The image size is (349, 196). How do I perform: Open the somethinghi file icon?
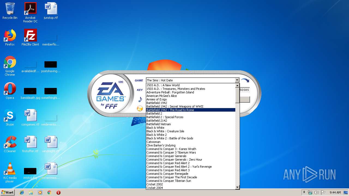click(51, 93)
